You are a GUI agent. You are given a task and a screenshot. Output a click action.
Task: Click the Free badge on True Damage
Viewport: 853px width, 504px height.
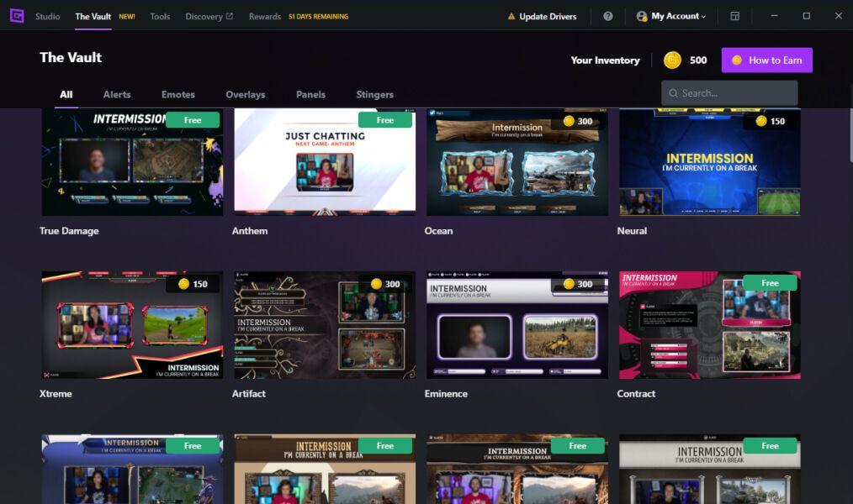point(193,120)
